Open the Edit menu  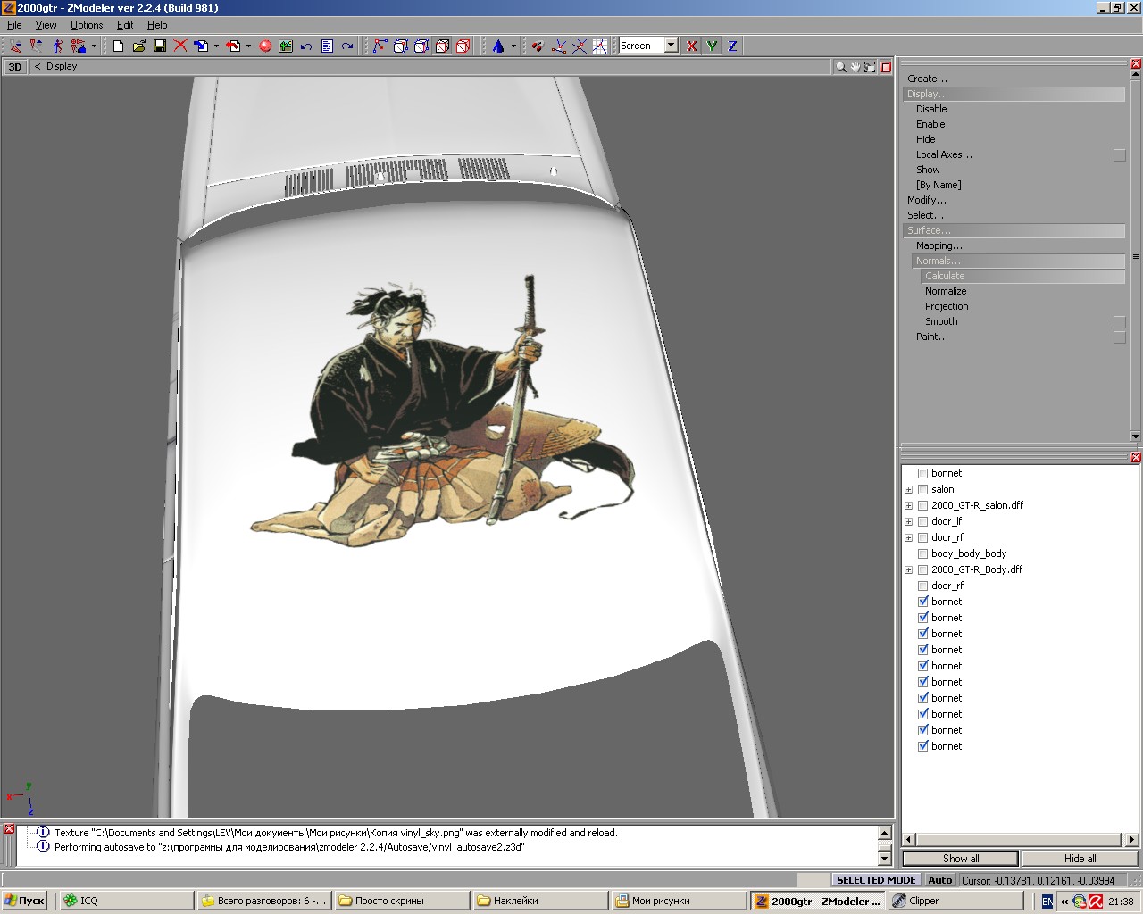coord(125,25)
